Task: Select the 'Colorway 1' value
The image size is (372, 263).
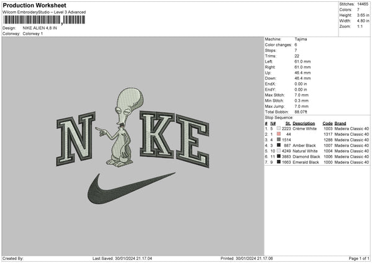Action: 33,33
